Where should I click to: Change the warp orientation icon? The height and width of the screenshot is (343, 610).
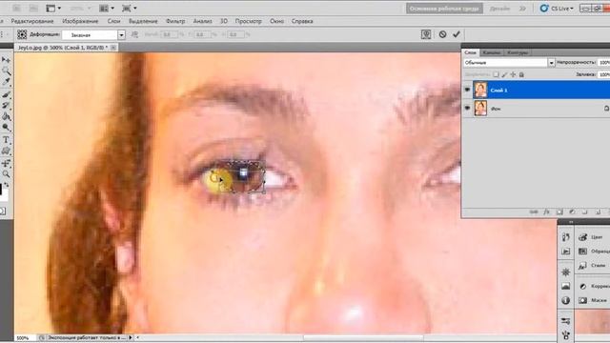(x=134, y=34)
